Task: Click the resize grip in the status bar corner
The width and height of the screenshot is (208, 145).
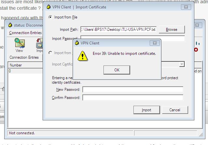Action: [x=201, y=135]
